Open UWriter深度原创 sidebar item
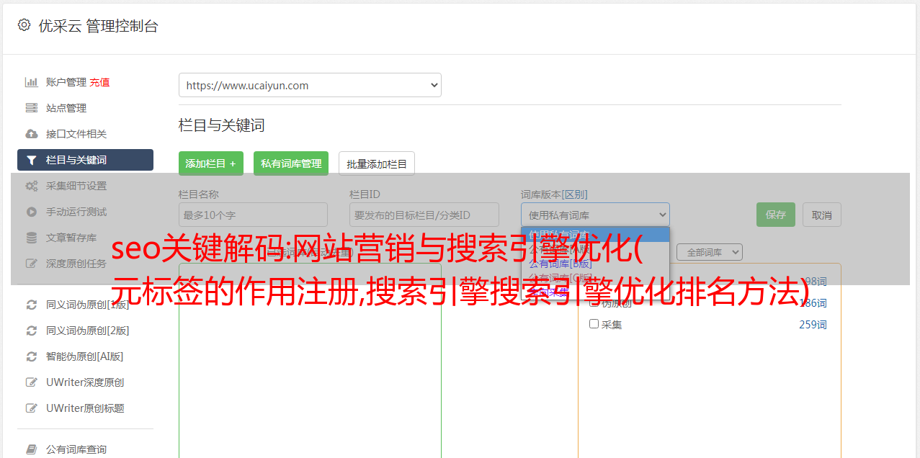Screen dimensions: 920x458 pyautogui.click(x=85, y=382)
